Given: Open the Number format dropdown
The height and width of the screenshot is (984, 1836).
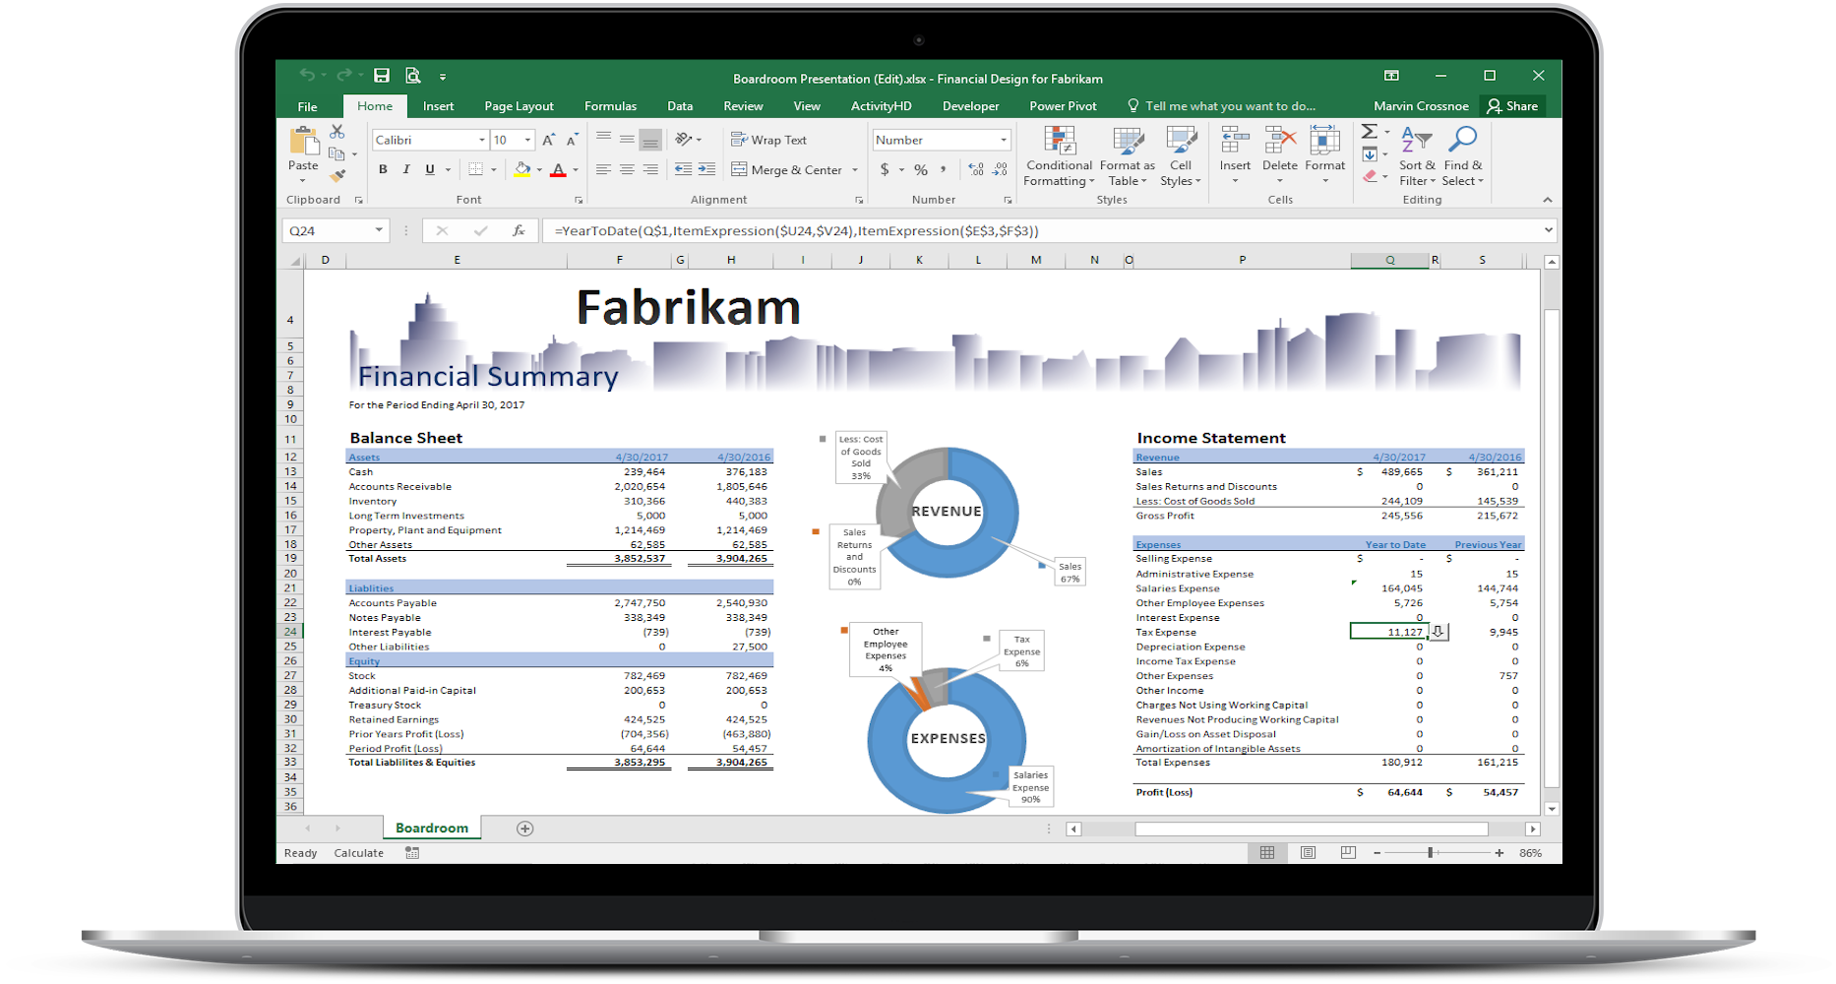Looking at the screenshot, I should (x=1003, y=140).
